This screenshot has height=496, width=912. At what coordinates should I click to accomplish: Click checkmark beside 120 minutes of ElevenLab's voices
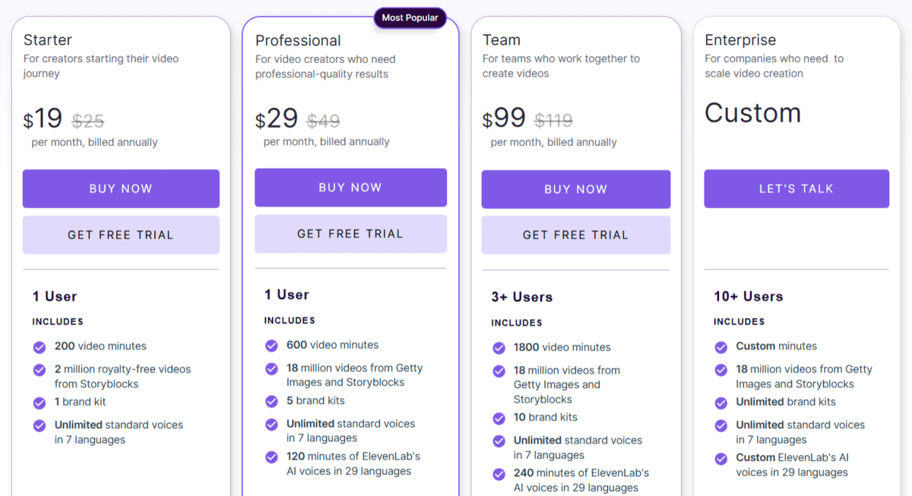[271, 457]
